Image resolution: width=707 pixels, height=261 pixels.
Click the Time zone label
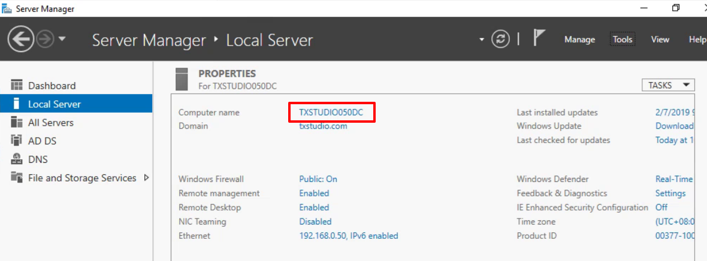(536, 221)
